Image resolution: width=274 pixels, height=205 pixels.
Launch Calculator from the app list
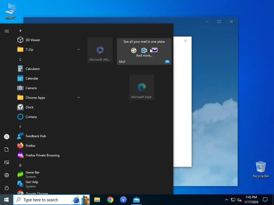coord(49,69)
